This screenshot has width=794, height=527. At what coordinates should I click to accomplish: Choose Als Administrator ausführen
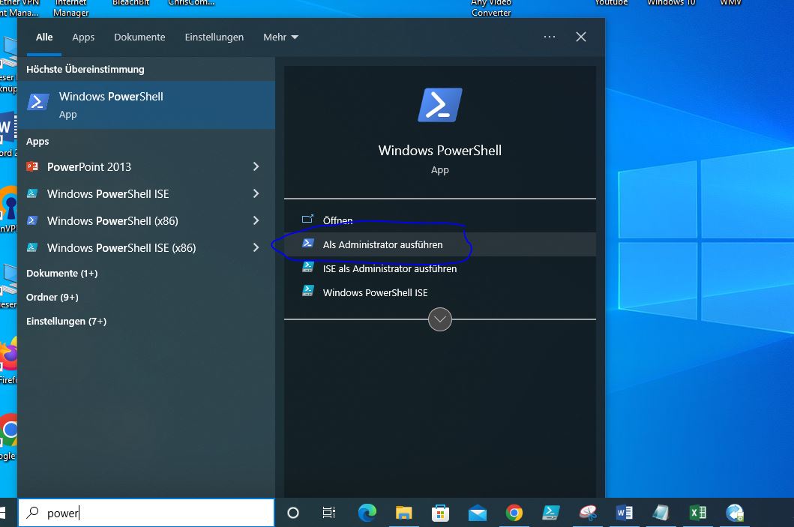pyautogui.click(x=440, y=244)
